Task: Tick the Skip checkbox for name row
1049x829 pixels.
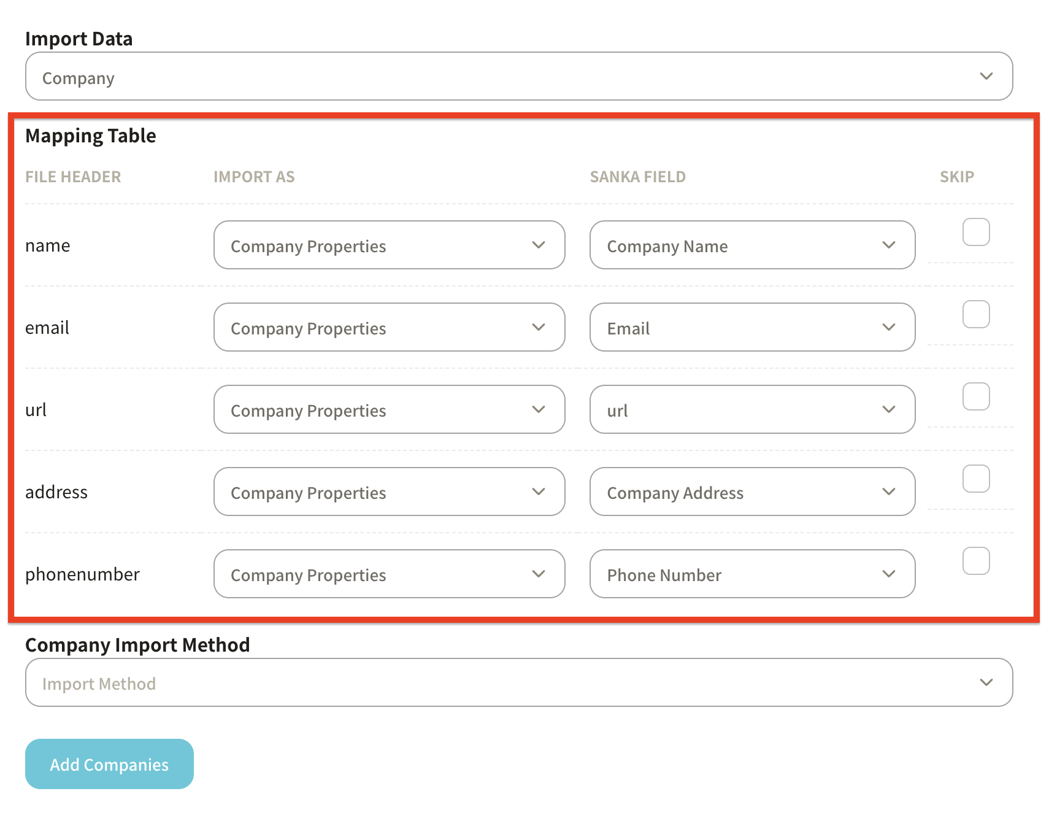Action: coord(975,232)
